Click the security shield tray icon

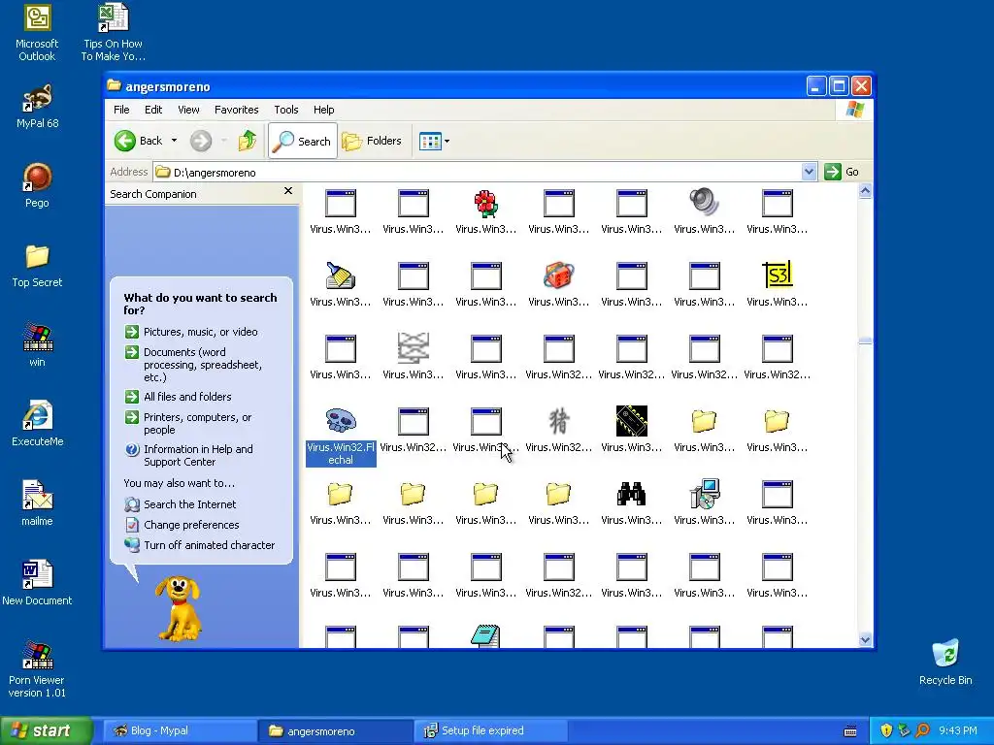(x=886, y=730)
